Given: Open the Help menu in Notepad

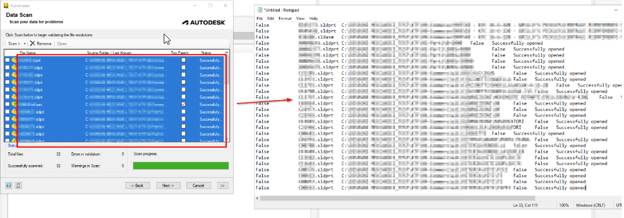Looking at the screenshot, I should pos(313,19).
